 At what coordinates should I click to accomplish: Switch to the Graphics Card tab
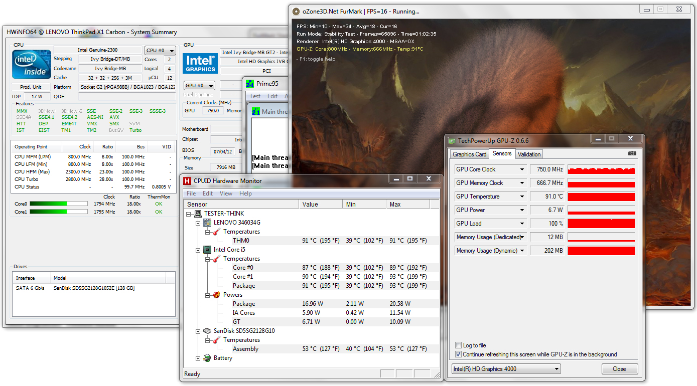470,154
